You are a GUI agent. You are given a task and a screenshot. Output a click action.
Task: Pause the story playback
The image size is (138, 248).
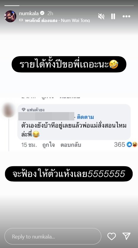[x=113, y=16]
